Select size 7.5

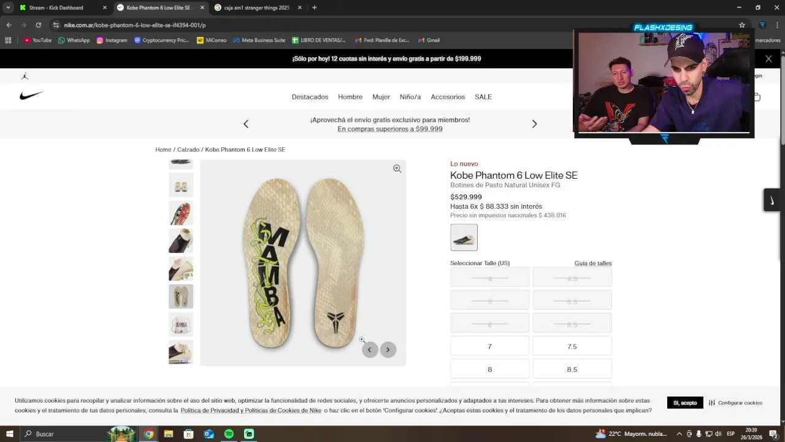[572, 346]
